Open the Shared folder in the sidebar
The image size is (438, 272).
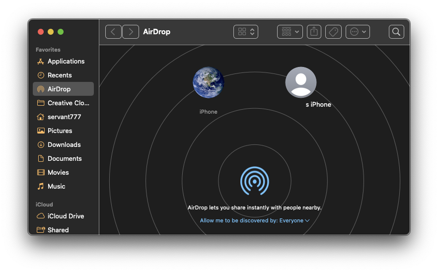64,230
